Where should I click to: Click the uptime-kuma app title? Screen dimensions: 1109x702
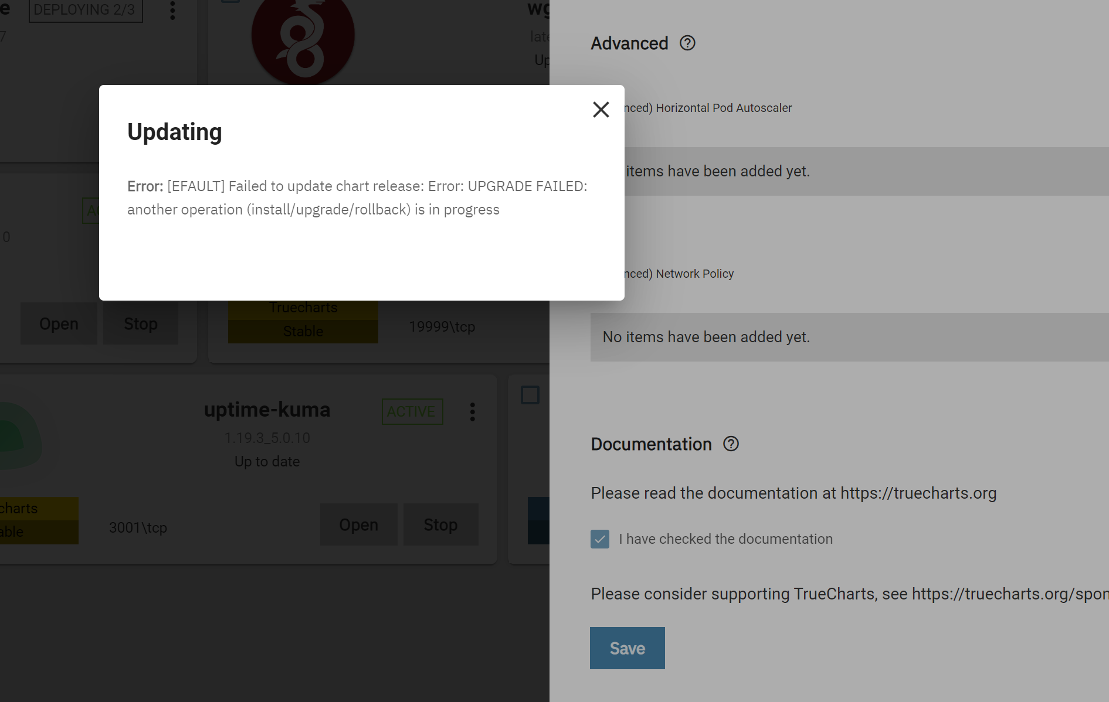pos(267,410)
